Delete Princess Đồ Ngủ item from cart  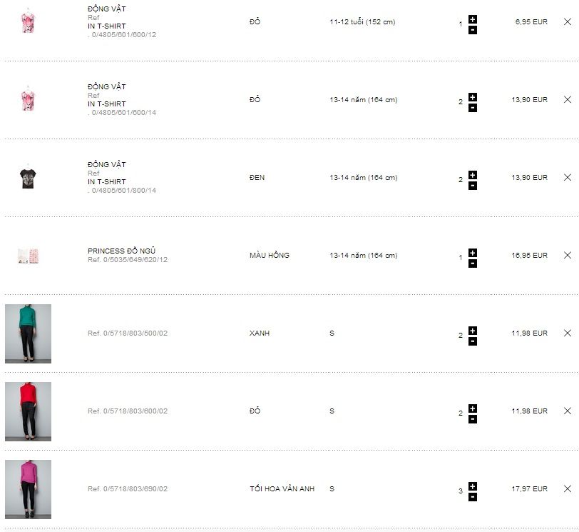(x=568, y=255)
